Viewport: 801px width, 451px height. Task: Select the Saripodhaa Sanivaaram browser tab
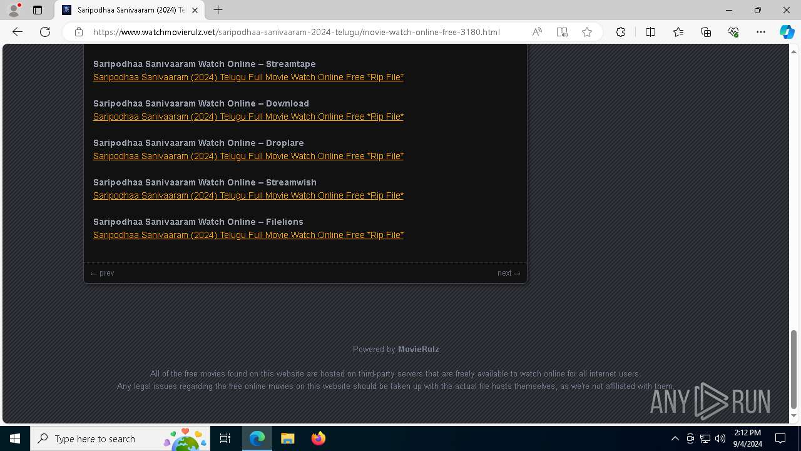[130, 10]
